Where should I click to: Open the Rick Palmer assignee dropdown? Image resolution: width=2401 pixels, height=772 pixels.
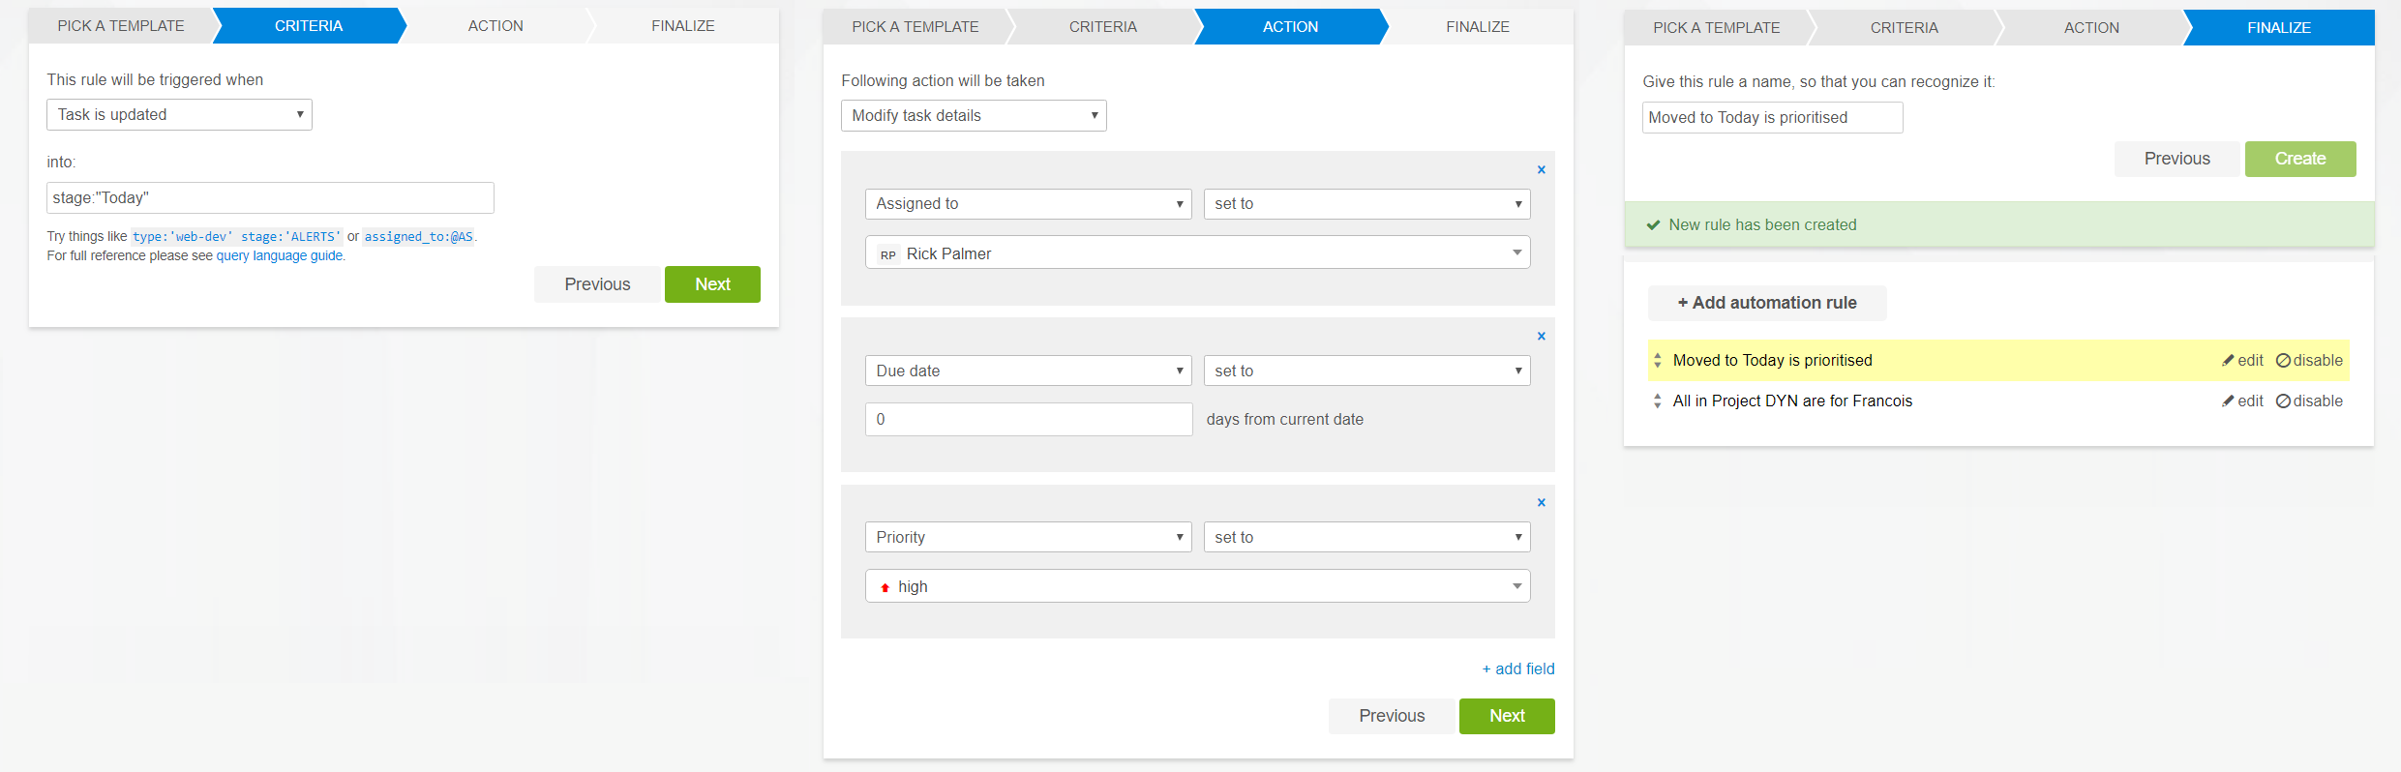click(1197, 253)
